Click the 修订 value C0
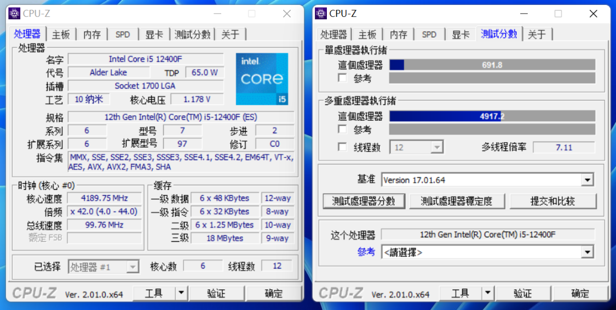 pos(275,144)
